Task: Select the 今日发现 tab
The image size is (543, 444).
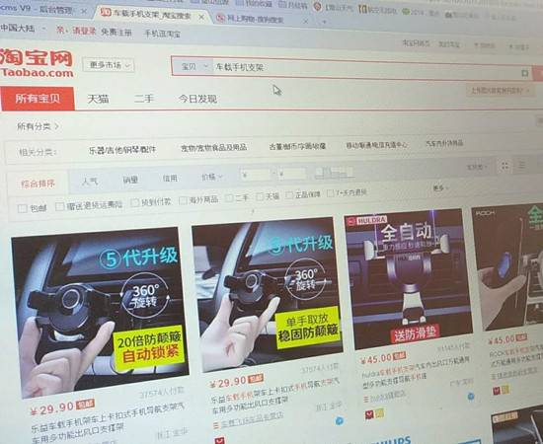Action: 197,99
